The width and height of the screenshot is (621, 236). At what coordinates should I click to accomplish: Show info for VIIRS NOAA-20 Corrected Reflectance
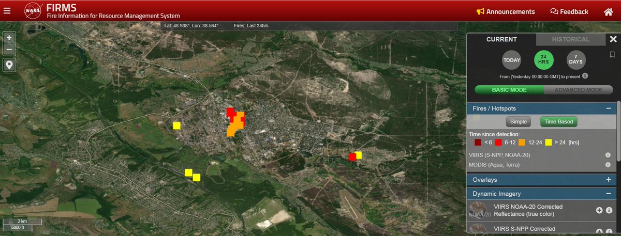click(x=609, y=210)
